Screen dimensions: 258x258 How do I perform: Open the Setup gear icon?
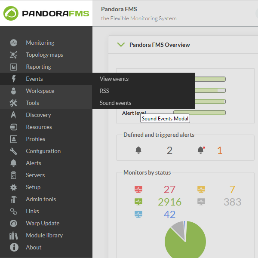click(13, 187)
